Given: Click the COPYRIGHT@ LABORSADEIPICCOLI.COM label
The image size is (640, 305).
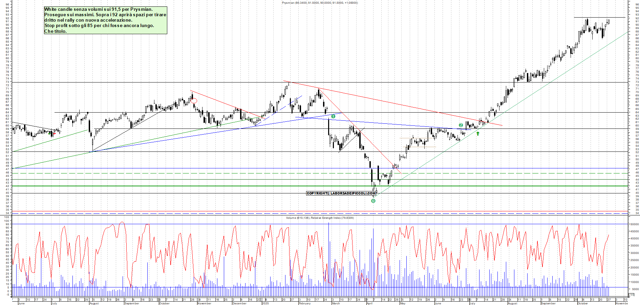Looking at the screenshot, I should coord(341,193).
